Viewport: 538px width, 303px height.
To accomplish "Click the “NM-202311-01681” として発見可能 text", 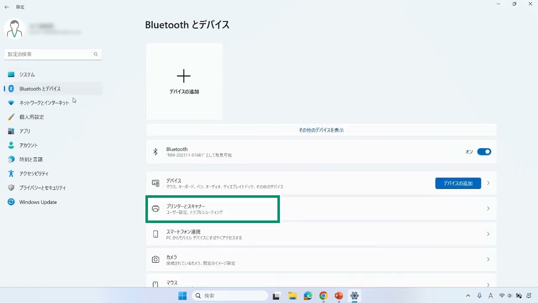I will click(199, 155).
